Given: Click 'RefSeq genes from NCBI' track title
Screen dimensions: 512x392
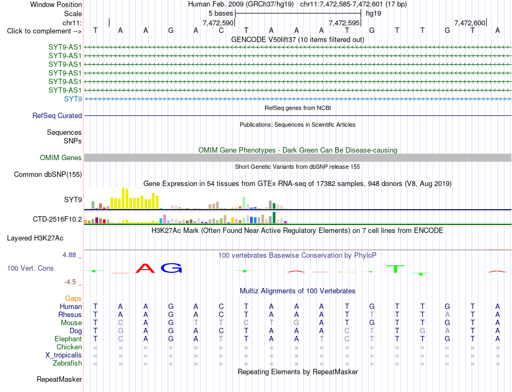Looking at the screenshot, I should click(x=297, y=108).
